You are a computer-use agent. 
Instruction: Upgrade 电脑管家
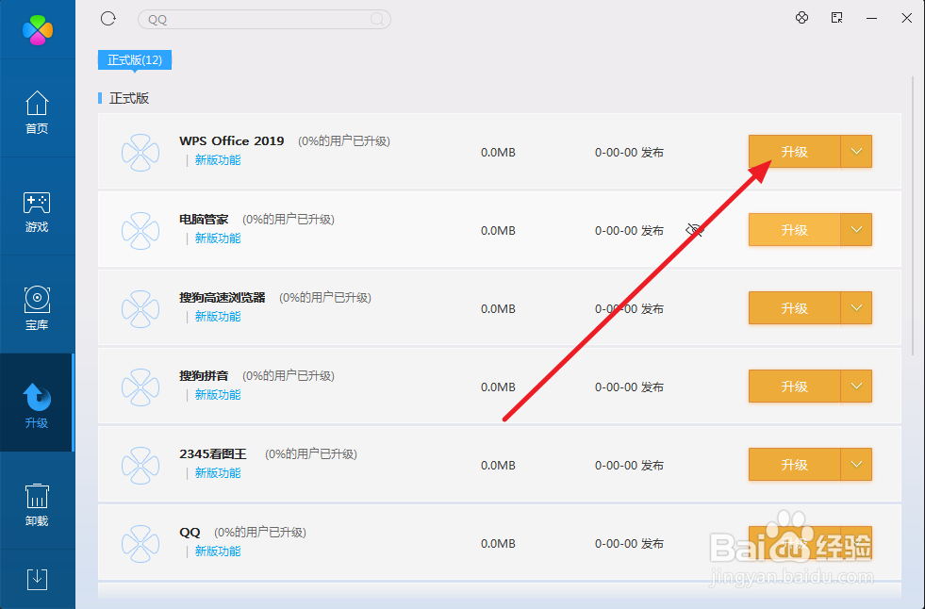point(794,230)
